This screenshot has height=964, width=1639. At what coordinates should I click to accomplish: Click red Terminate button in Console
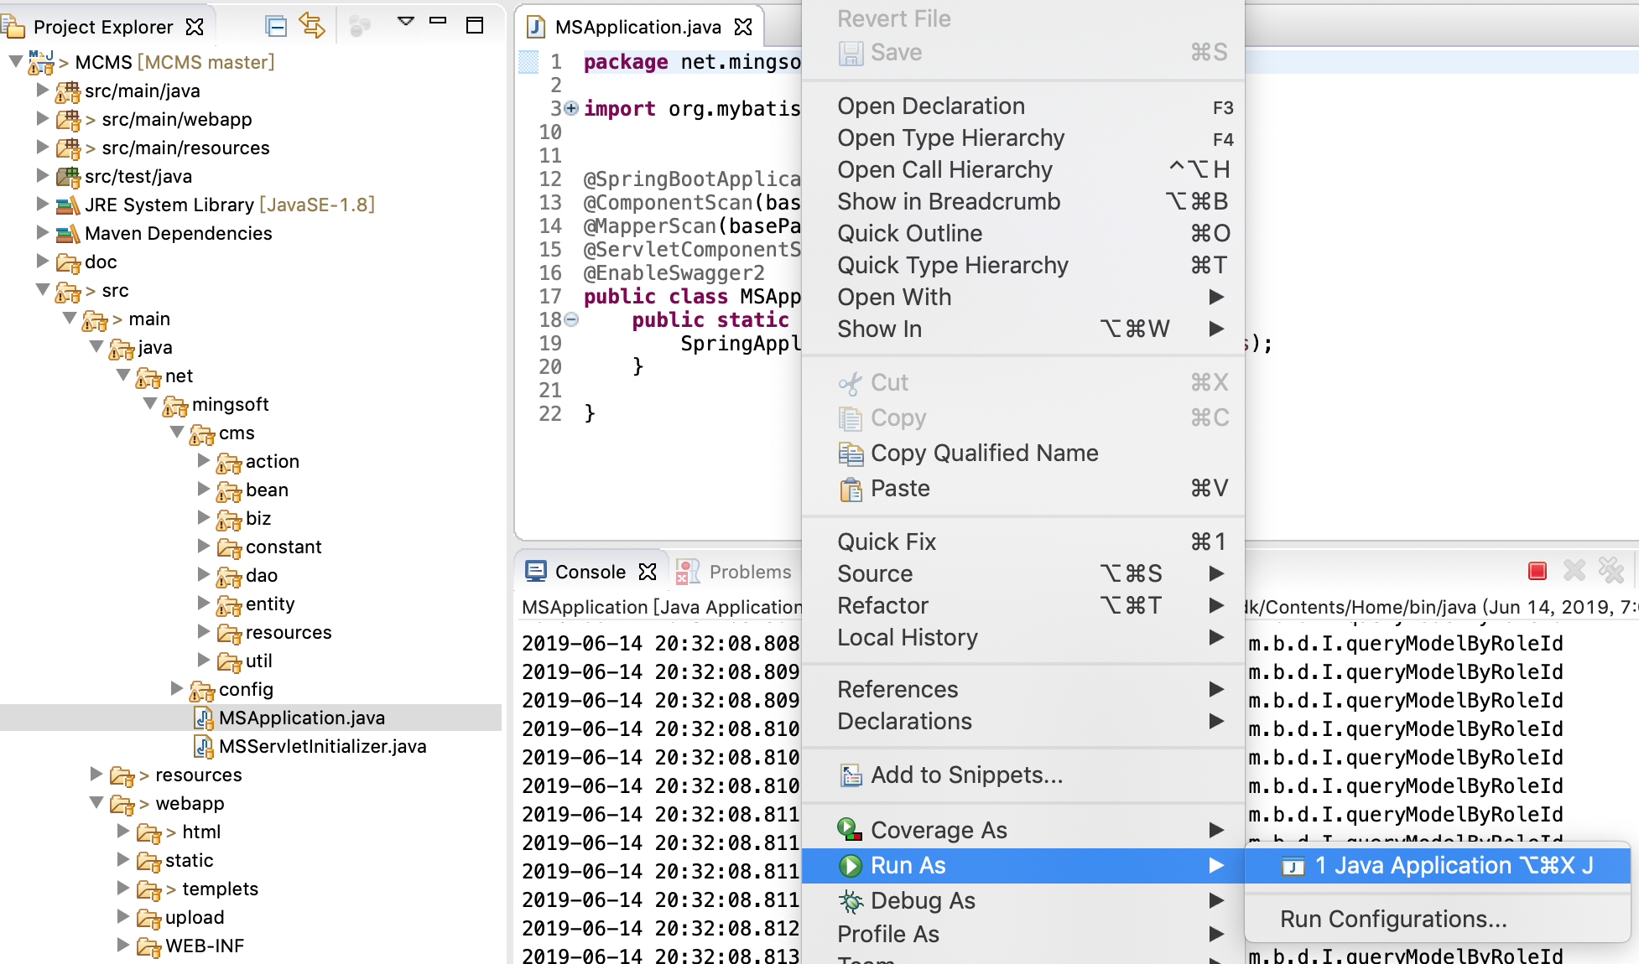click(1538, 571)
